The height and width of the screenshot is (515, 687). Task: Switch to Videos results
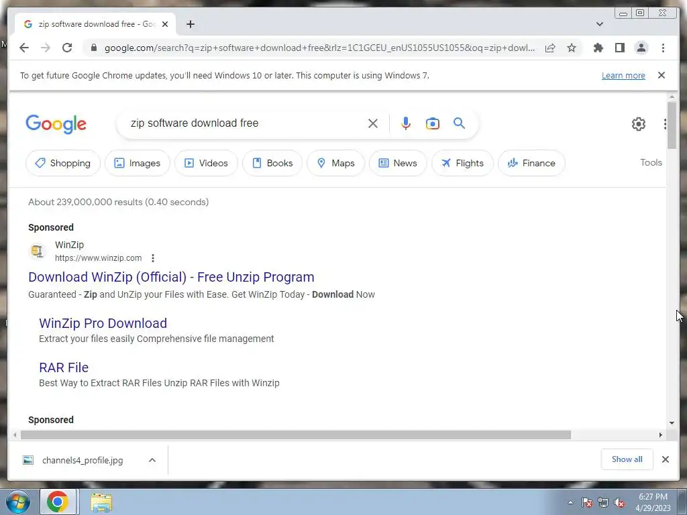pos(207,163)
